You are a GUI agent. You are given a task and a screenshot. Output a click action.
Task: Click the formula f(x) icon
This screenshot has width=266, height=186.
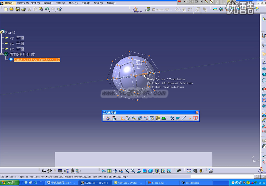tap(43, 171)
